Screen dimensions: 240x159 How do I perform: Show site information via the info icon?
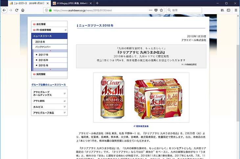click(46, 10)
